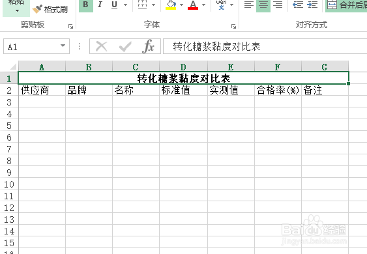This screenshot has width=367, height=254.
Task: Select row 10 header
Action: click(9, 184)
